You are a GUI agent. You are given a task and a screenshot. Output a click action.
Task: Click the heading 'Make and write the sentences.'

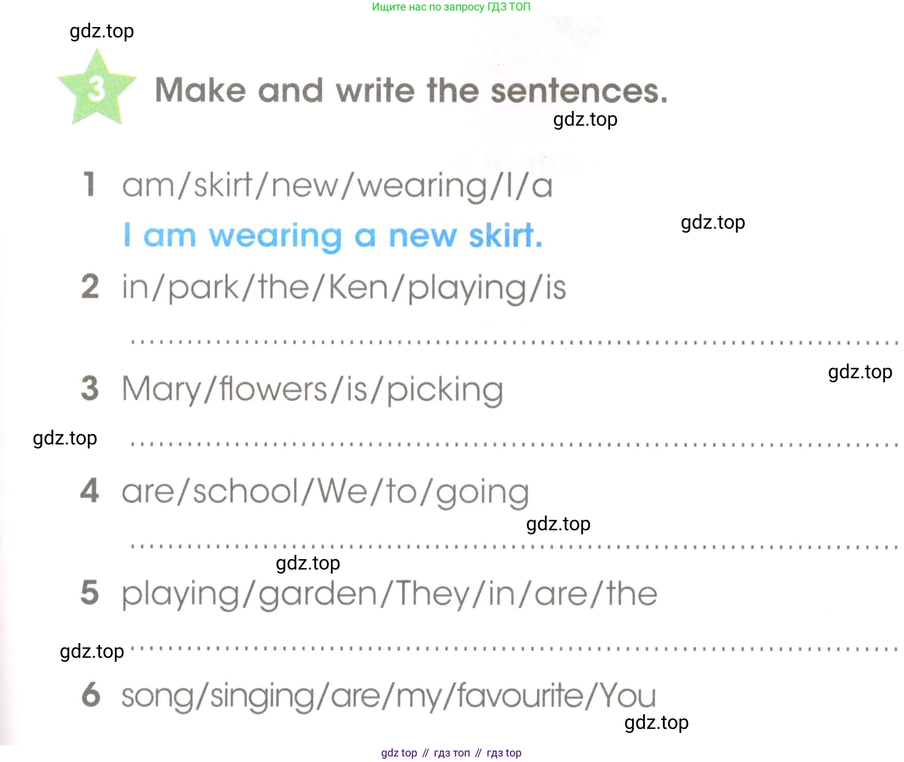point(411,91)
